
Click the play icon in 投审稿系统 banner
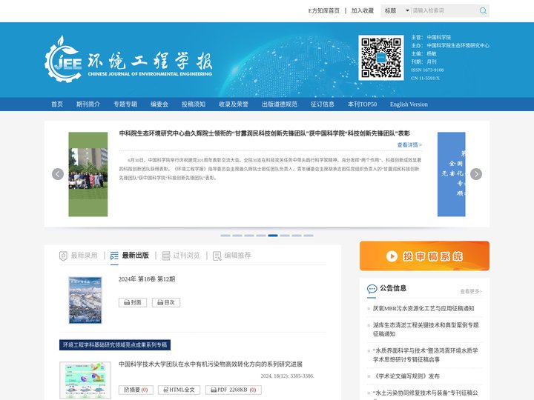[x=392, y=256]
